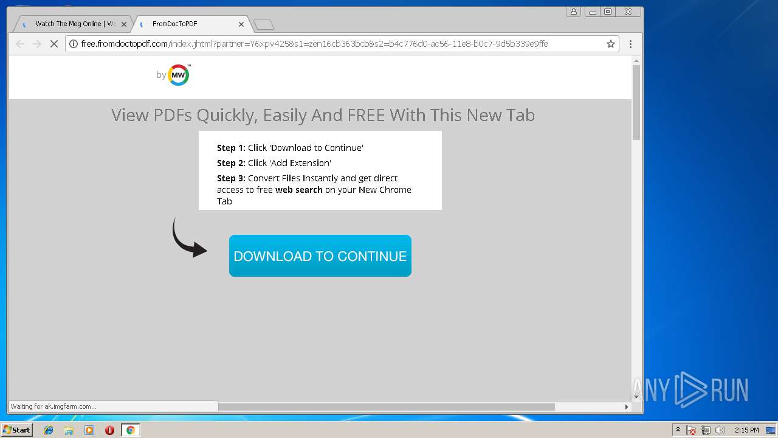
Task: Click the Show desktop button
Action: coord(772,430)
